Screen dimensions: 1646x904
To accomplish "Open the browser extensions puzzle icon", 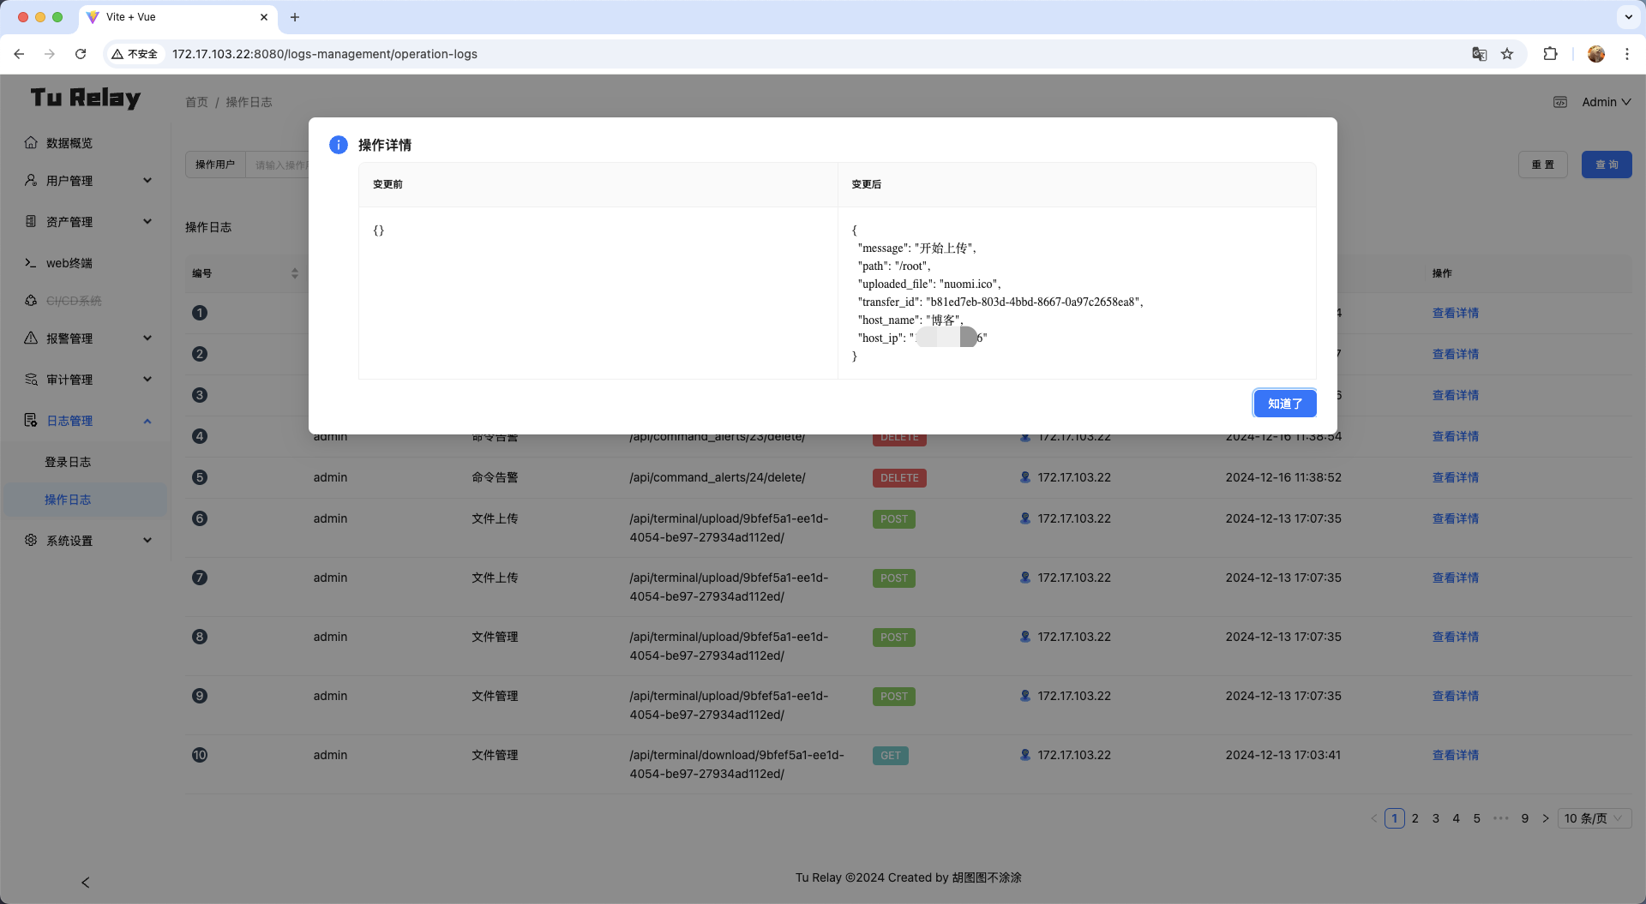I will coord(1550,54).
